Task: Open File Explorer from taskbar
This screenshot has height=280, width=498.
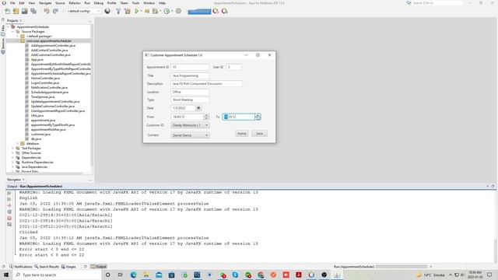Action: point(146,275)
